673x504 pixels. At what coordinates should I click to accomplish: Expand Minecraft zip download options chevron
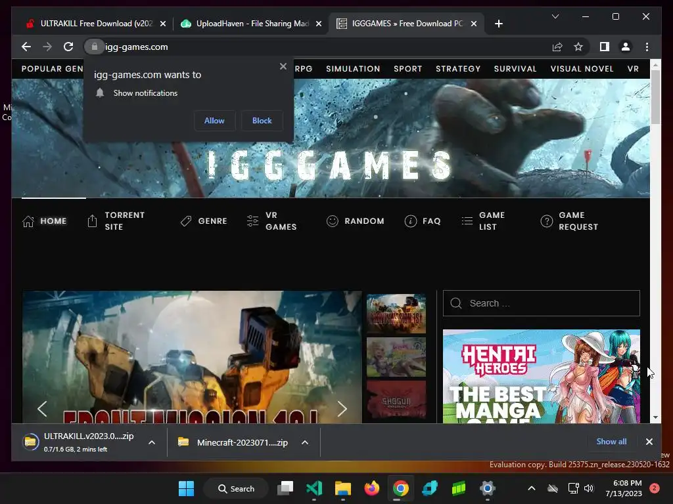coord(305,442)
